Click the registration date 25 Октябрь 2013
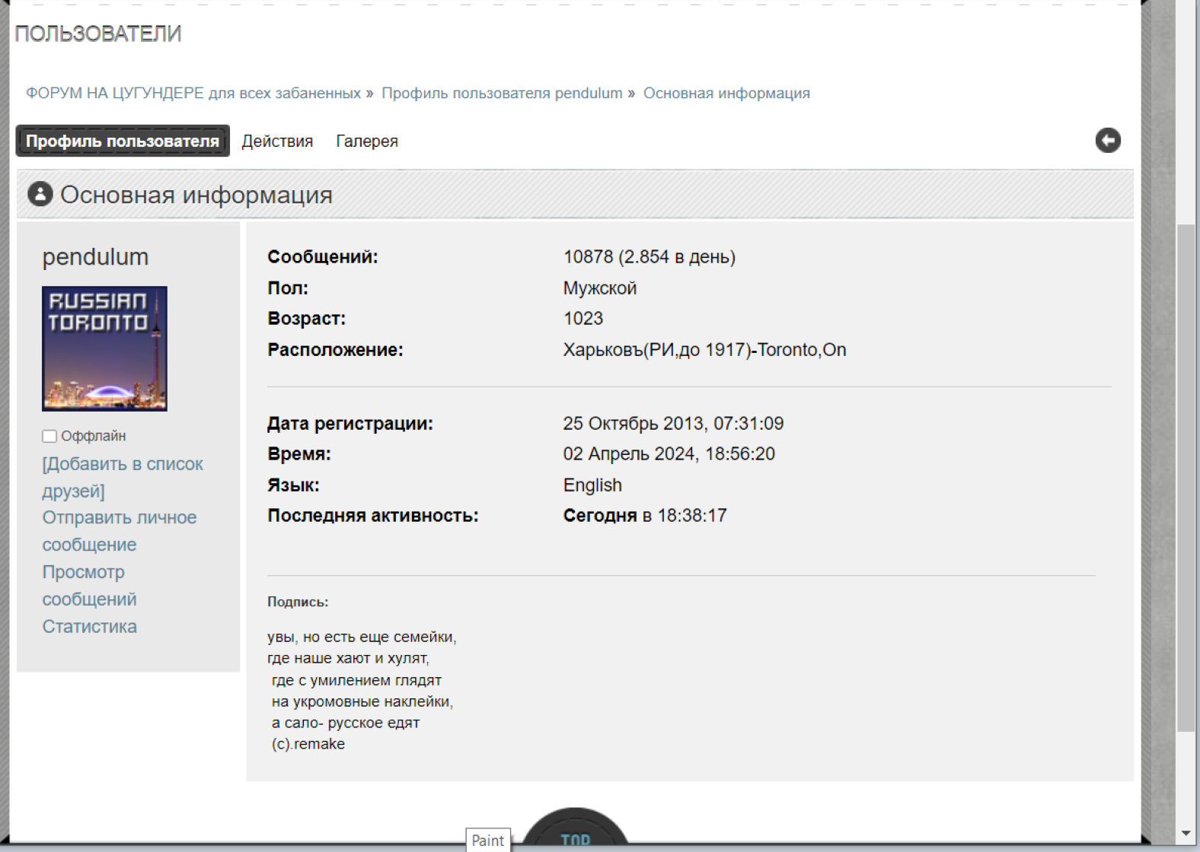The width and height of the screenshot is (1200, 852). 673,424
